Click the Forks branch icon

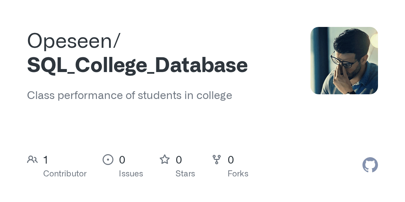[217, 159]
